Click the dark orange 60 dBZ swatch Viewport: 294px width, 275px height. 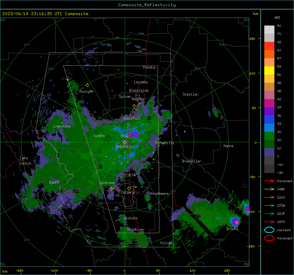pos(269,54)
